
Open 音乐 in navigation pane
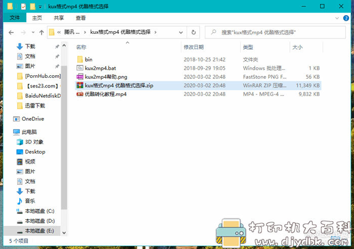(30, 201)
